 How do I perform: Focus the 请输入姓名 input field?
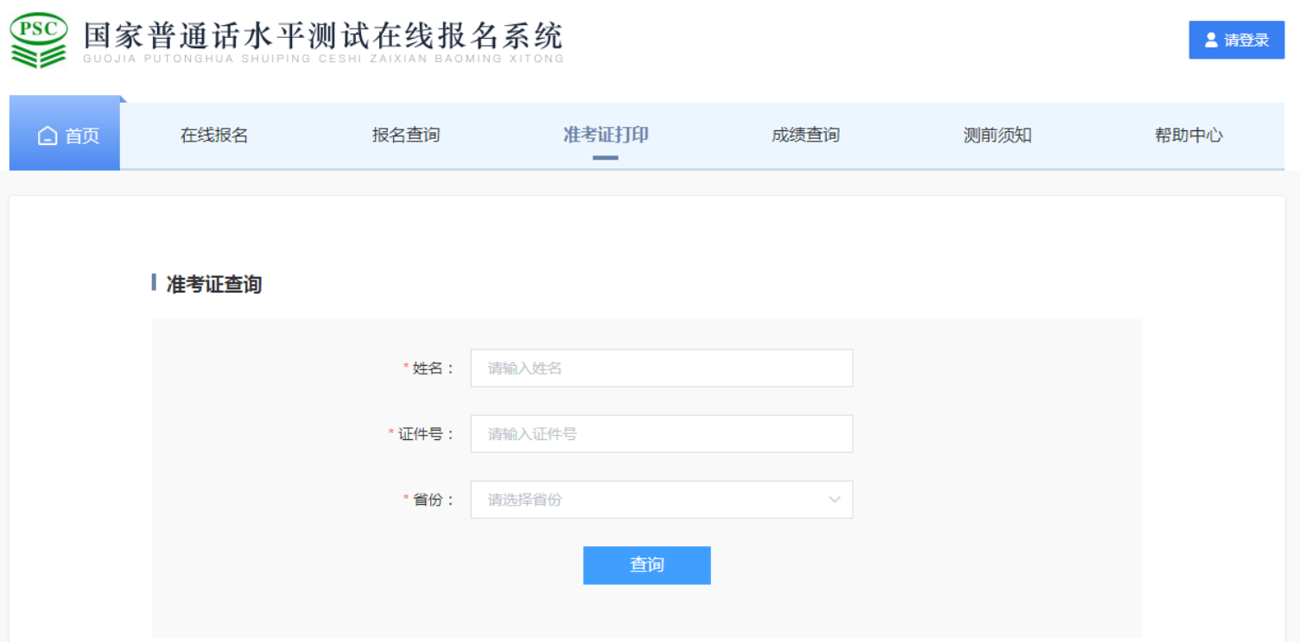click(661, 368)
